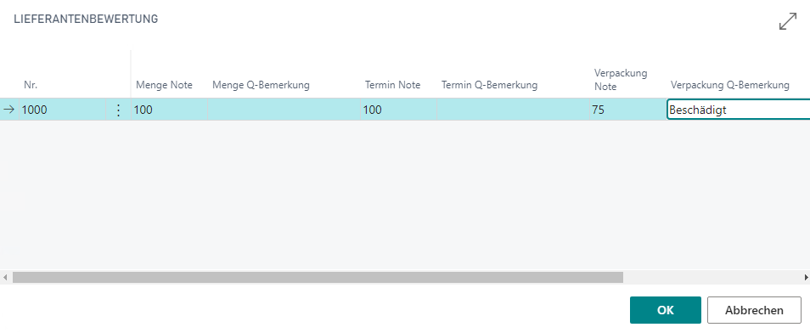This screenshot has height=333, width=810.
Task: Select the empty Termin Q-Bemerkung cell
Action: pos(513,110)
